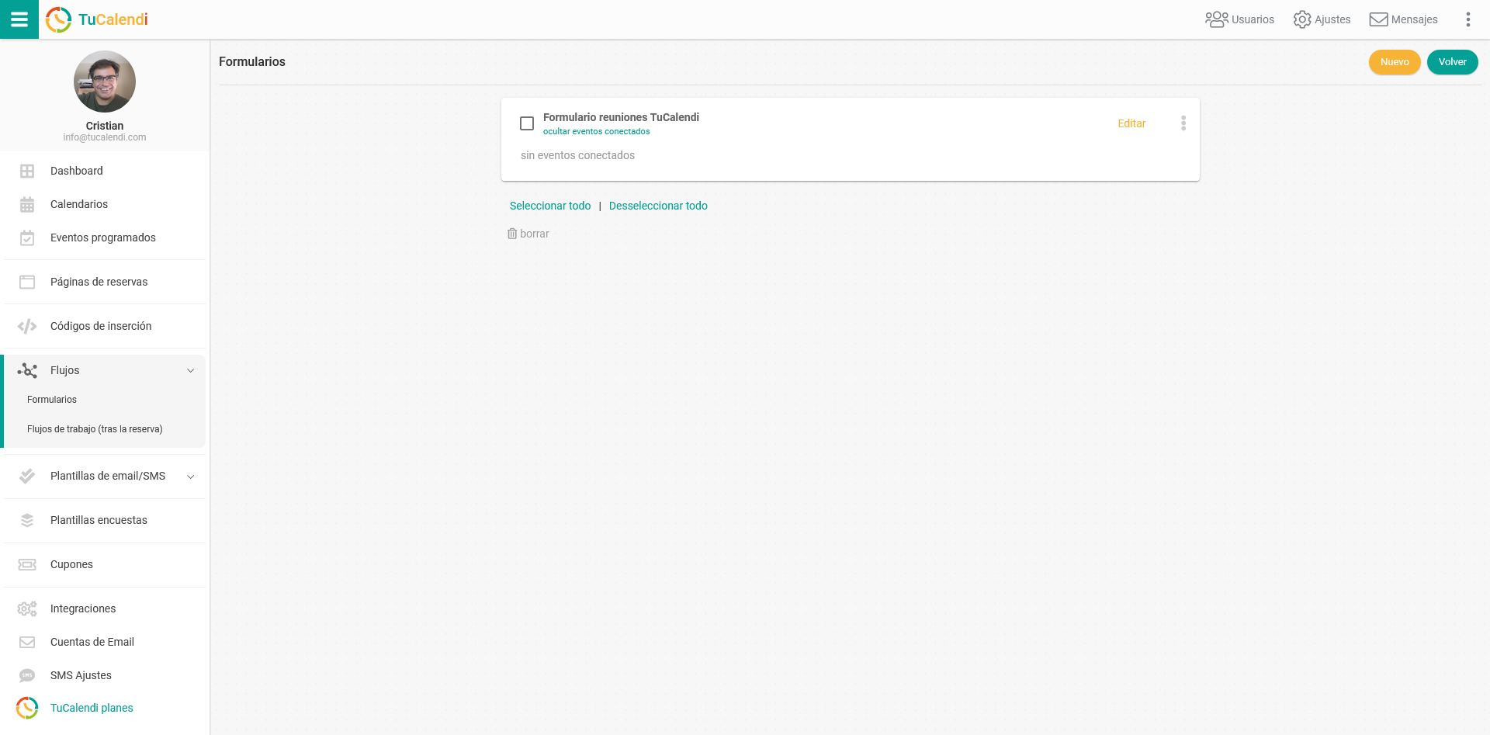This screenshot has height=735, width=1490.
Task: Click the Formulario reuniones TuCalendi title
Action: click(x=621, y=117)
